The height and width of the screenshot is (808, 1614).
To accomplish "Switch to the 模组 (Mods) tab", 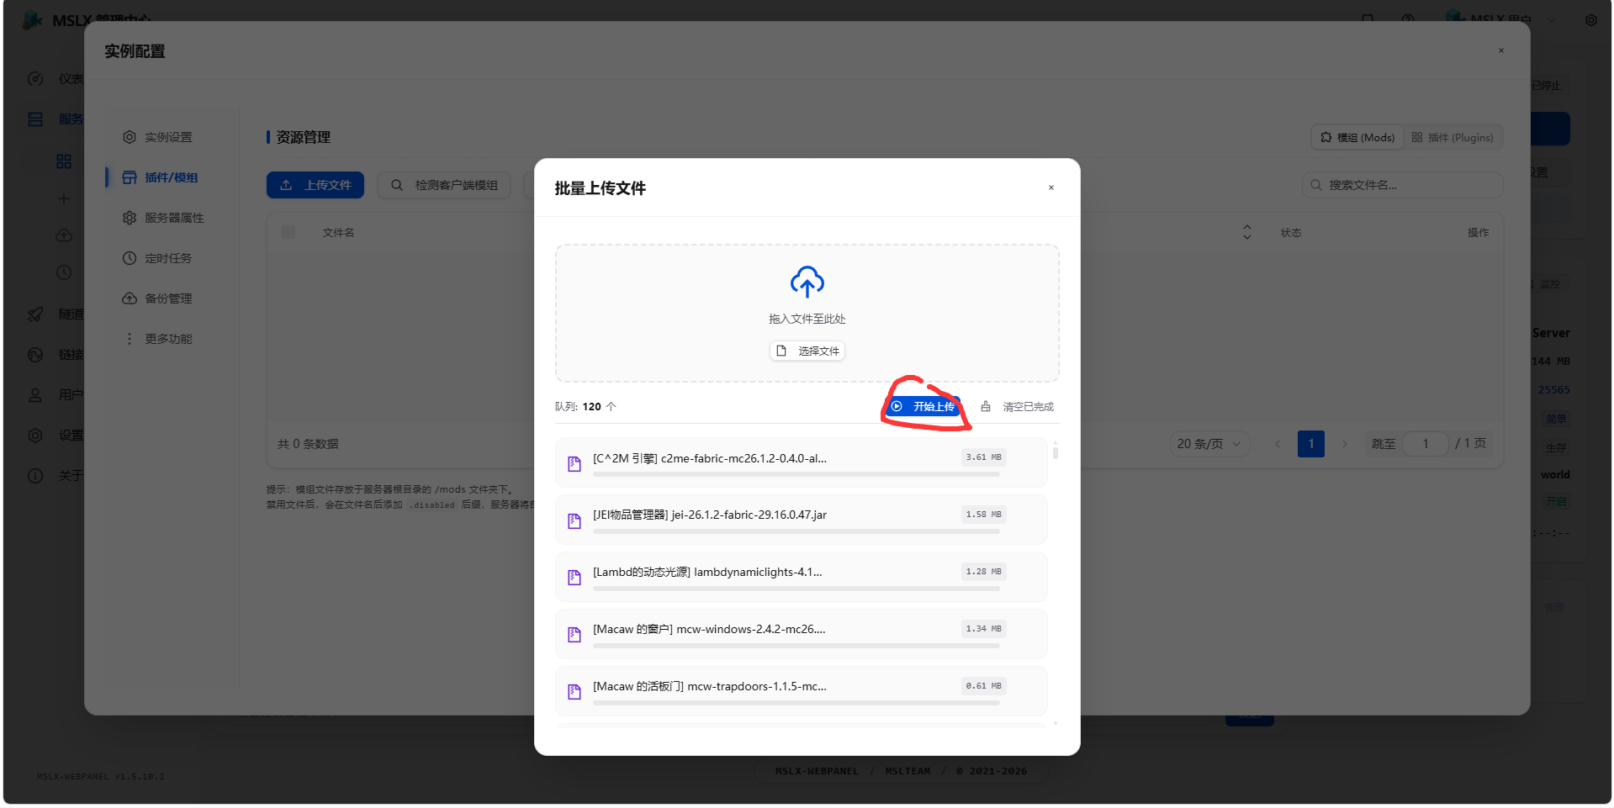I will (1357, 137).
